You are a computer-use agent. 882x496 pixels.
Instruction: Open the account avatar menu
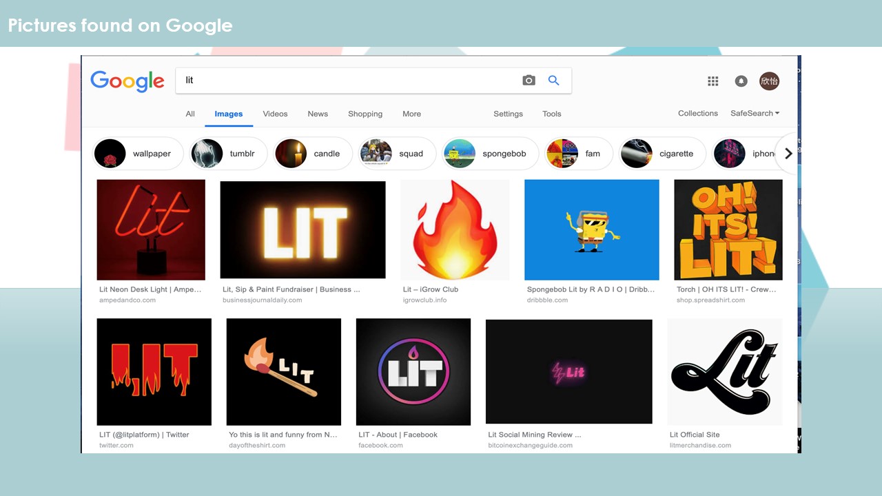point(770,81)
